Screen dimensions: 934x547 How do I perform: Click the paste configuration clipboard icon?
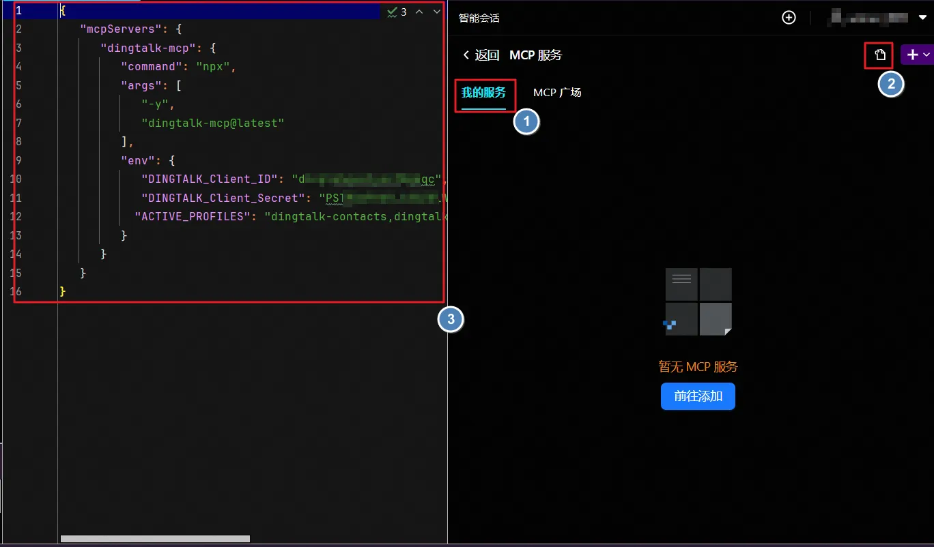coord(879,55)
